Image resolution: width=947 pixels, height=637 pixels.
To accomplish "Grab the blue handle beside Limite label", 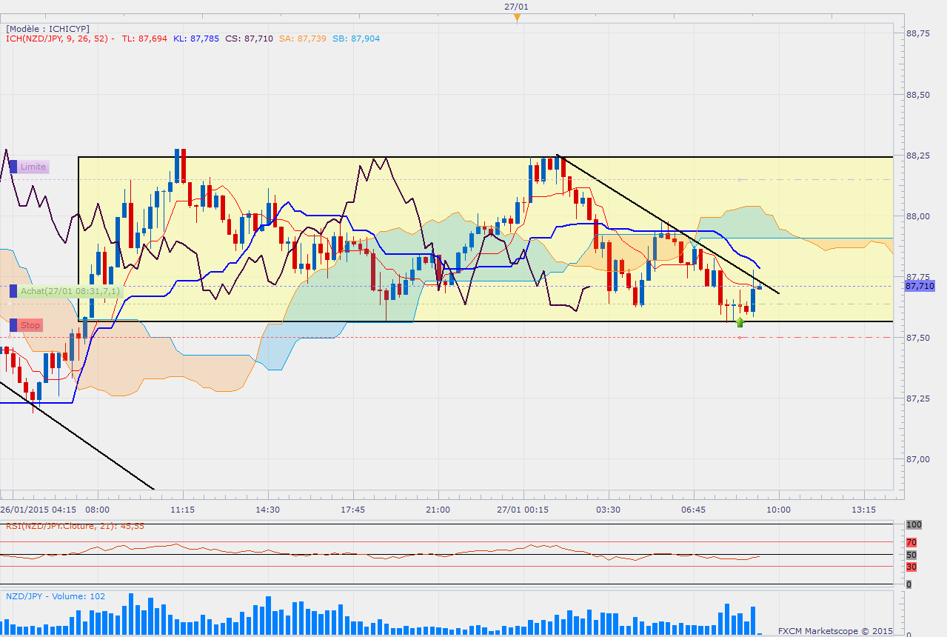I will click(13, 167).
